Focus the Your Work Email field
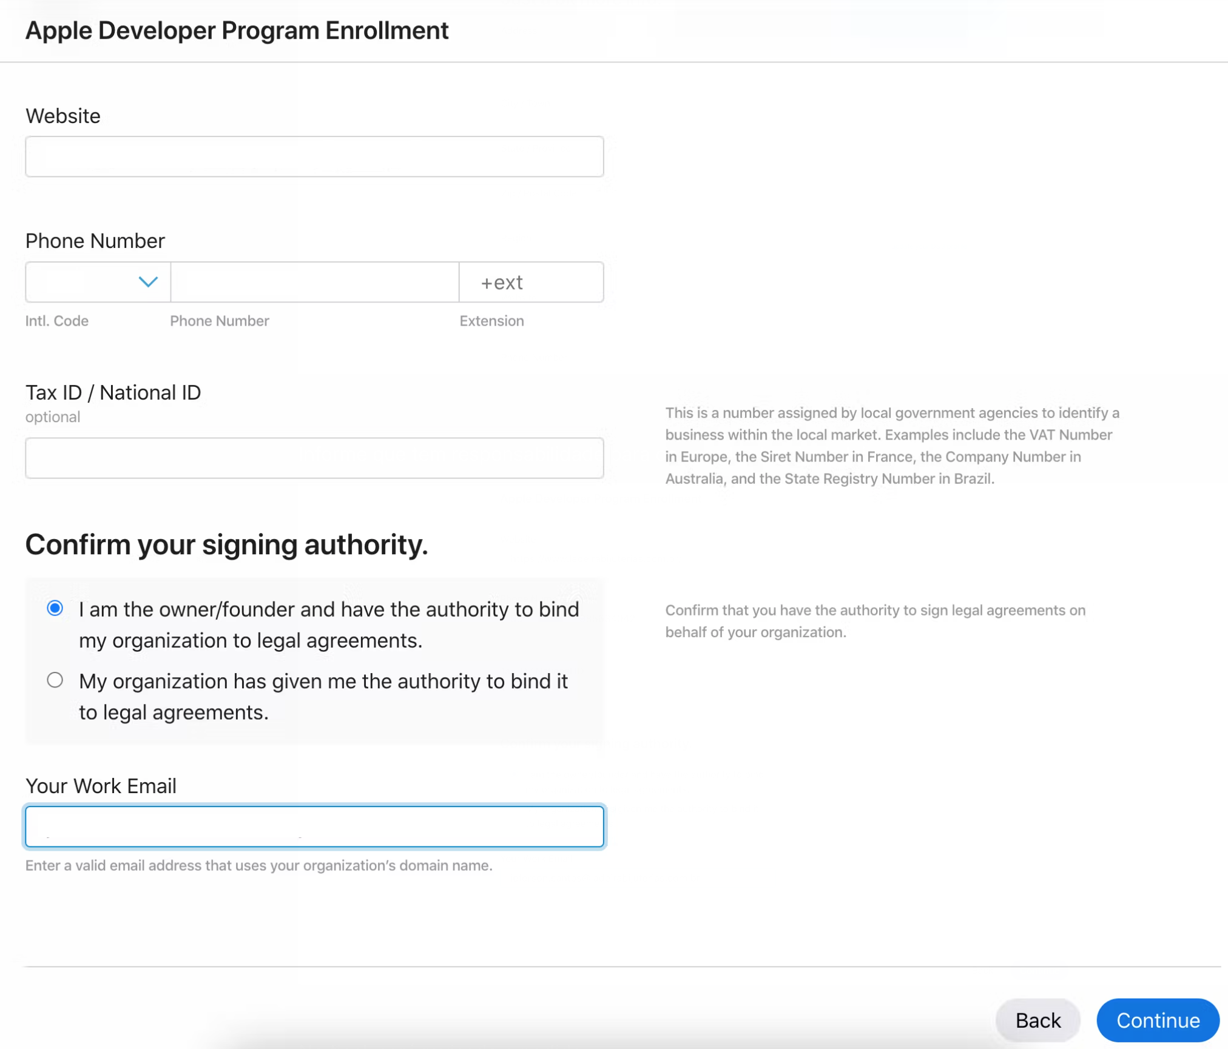This screenshot has width=1228, height=1049. pos(314,826)
